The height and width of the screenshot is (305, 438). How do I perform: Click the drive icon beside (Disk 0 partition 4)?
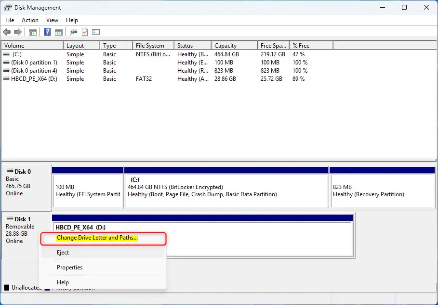click(6, 71)
